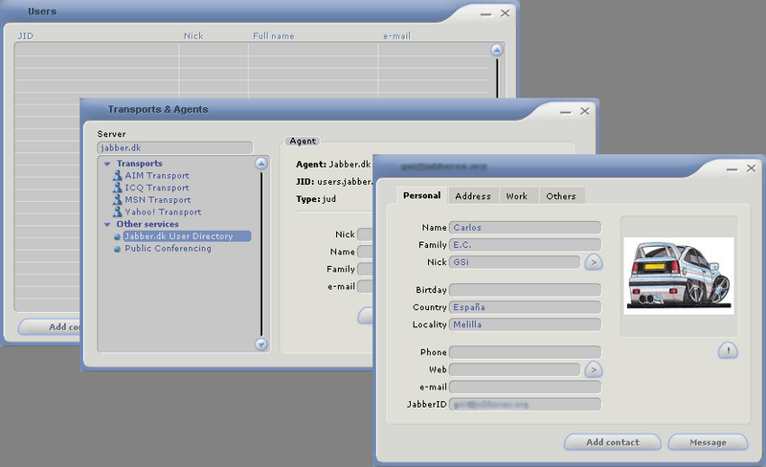Switch to the Address tab
The width and height of the screenshot is (766, 467).
473,196
